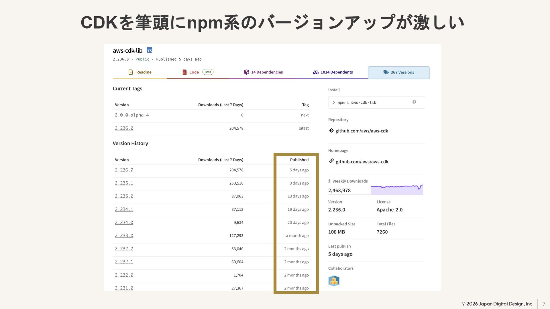Click the collaborator avatar with cubes
This screenshot has height=309, width=550.
coord(334,281)
